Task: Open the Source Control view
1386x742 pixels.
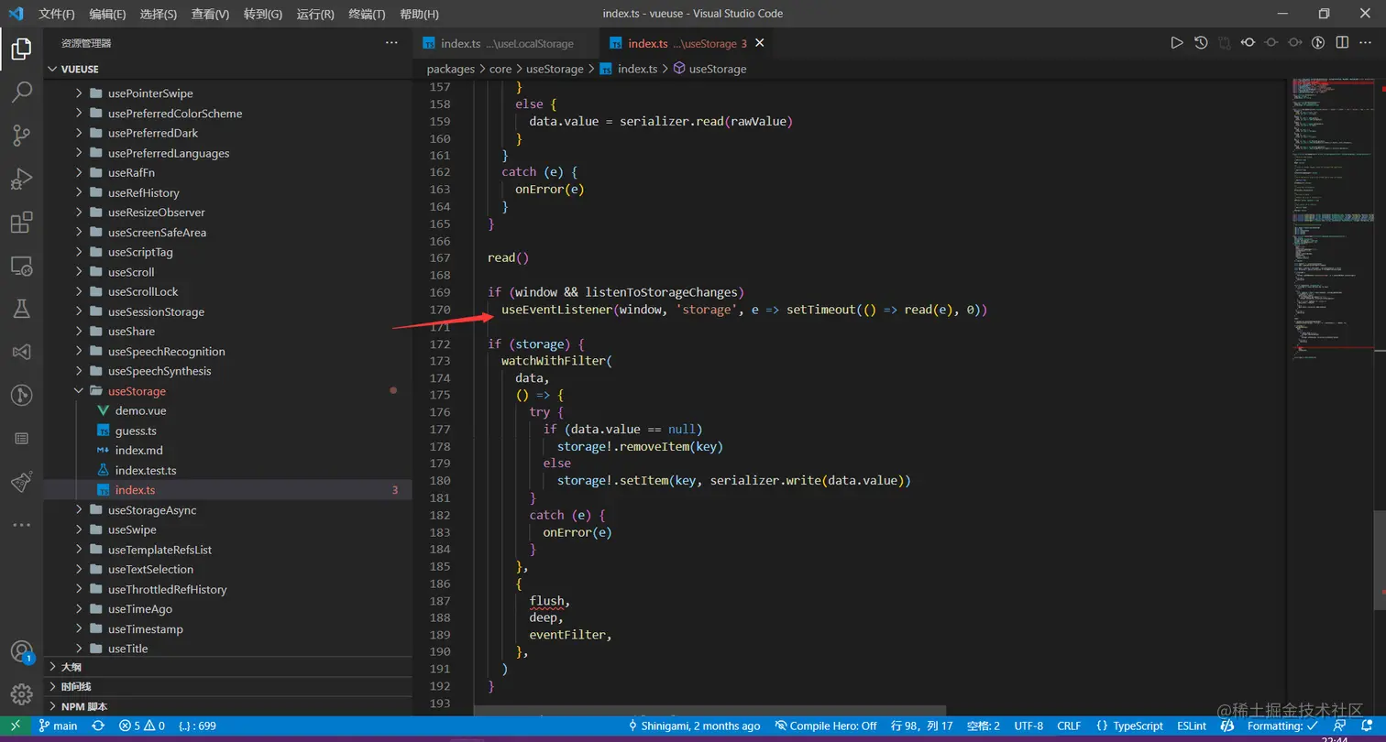Action: 21,136
